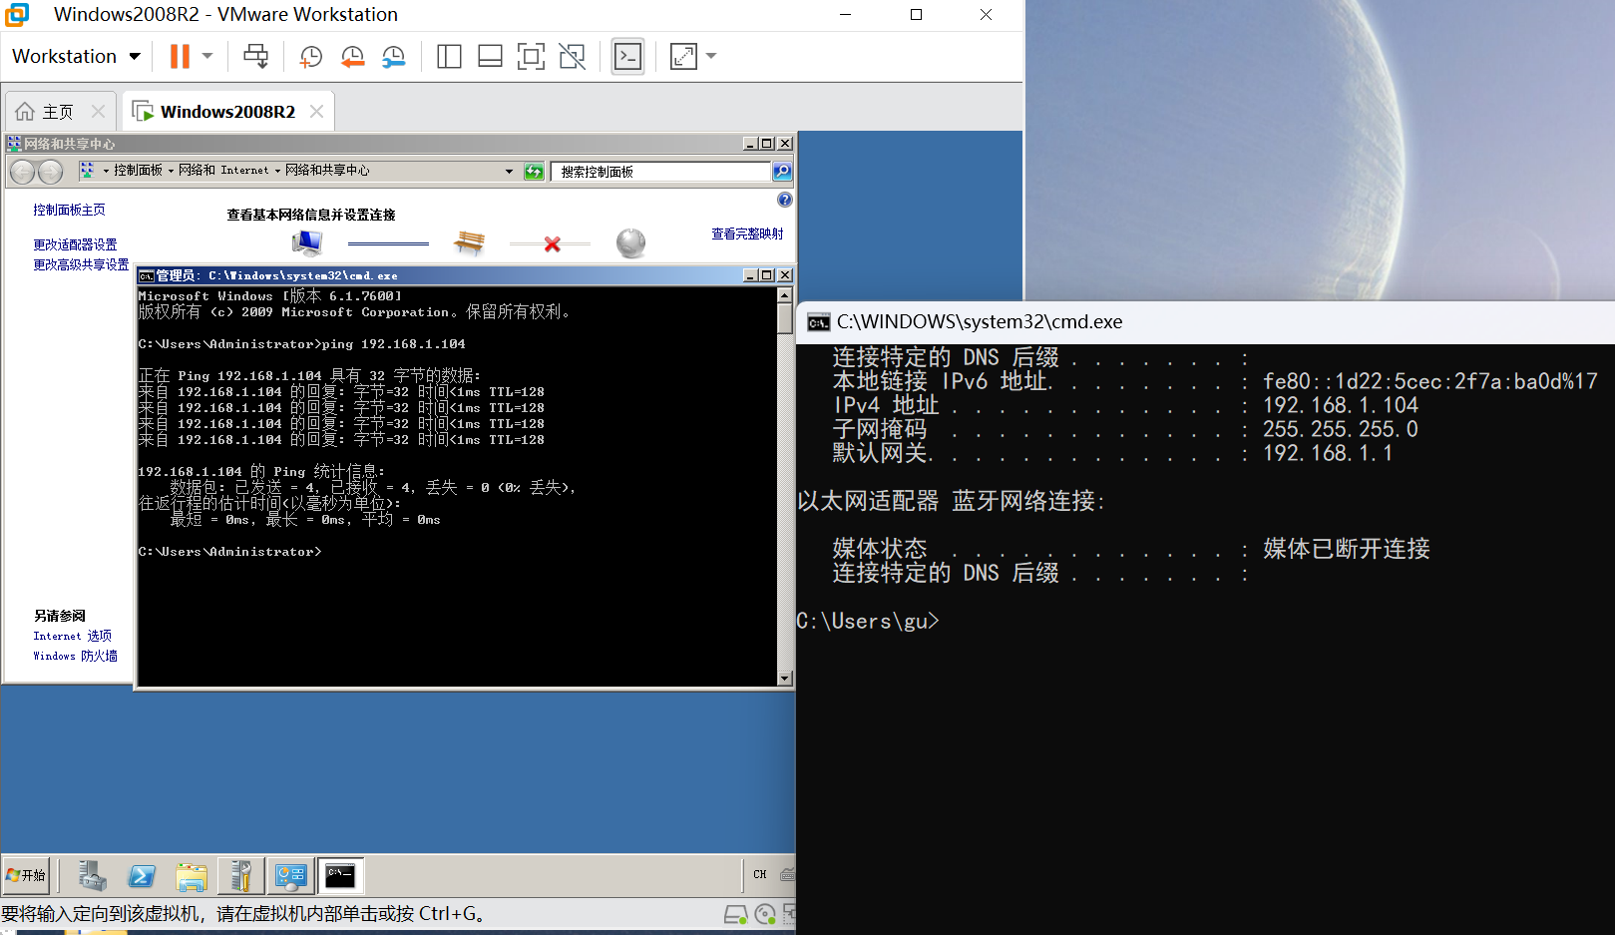Go back in the Network and Sharing Center
Viewport: 1615px width, 935px height.
(x=22, y=172)
